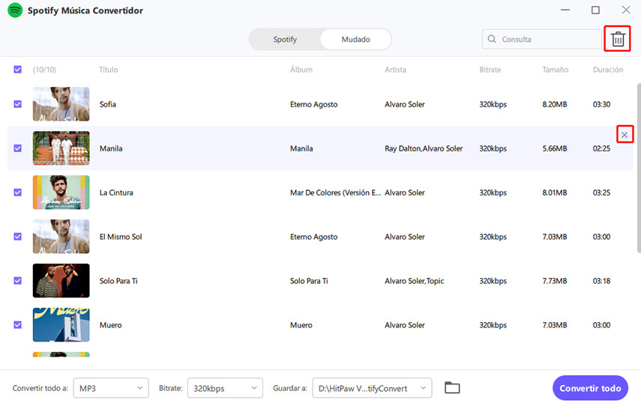This screenshot has height=403, width=641.
Task: Click the vertical scrollbar of track list
Action: pyautogui.click(x=639, y=169)
